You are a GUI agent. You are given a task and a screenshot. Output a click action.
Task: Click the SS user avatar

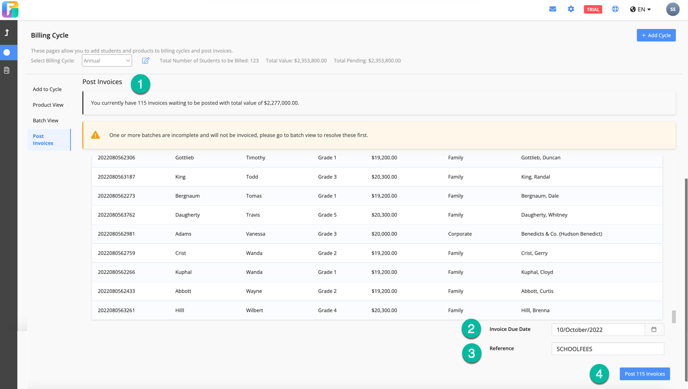click(x=673, y=9)
